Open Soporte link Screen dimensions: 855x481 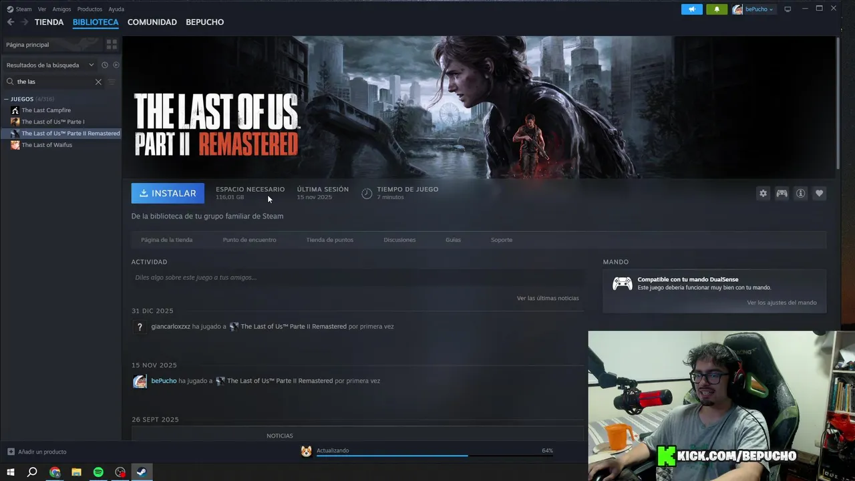click(x=502, y=240)
